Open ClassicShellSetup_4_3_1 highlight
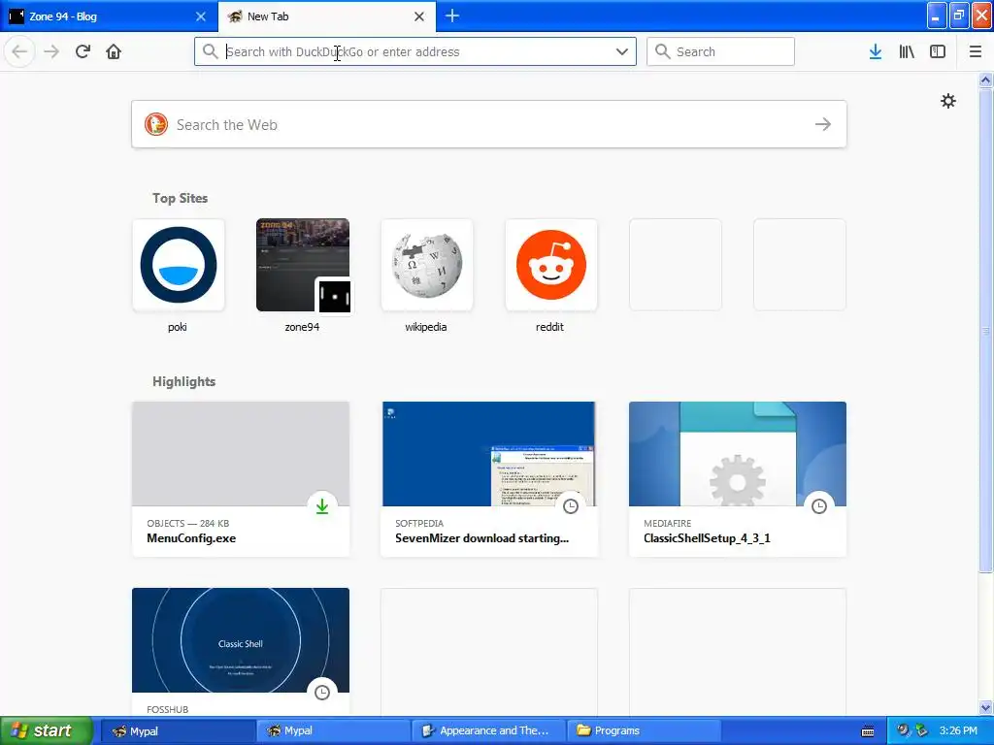The width and height of the screenshot is (994, 745). click(738, 479)
